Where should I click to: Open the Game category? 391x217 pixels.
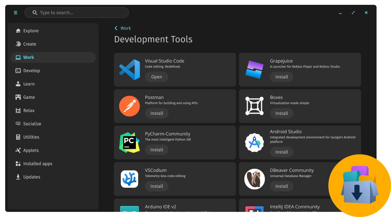(53, 97)
